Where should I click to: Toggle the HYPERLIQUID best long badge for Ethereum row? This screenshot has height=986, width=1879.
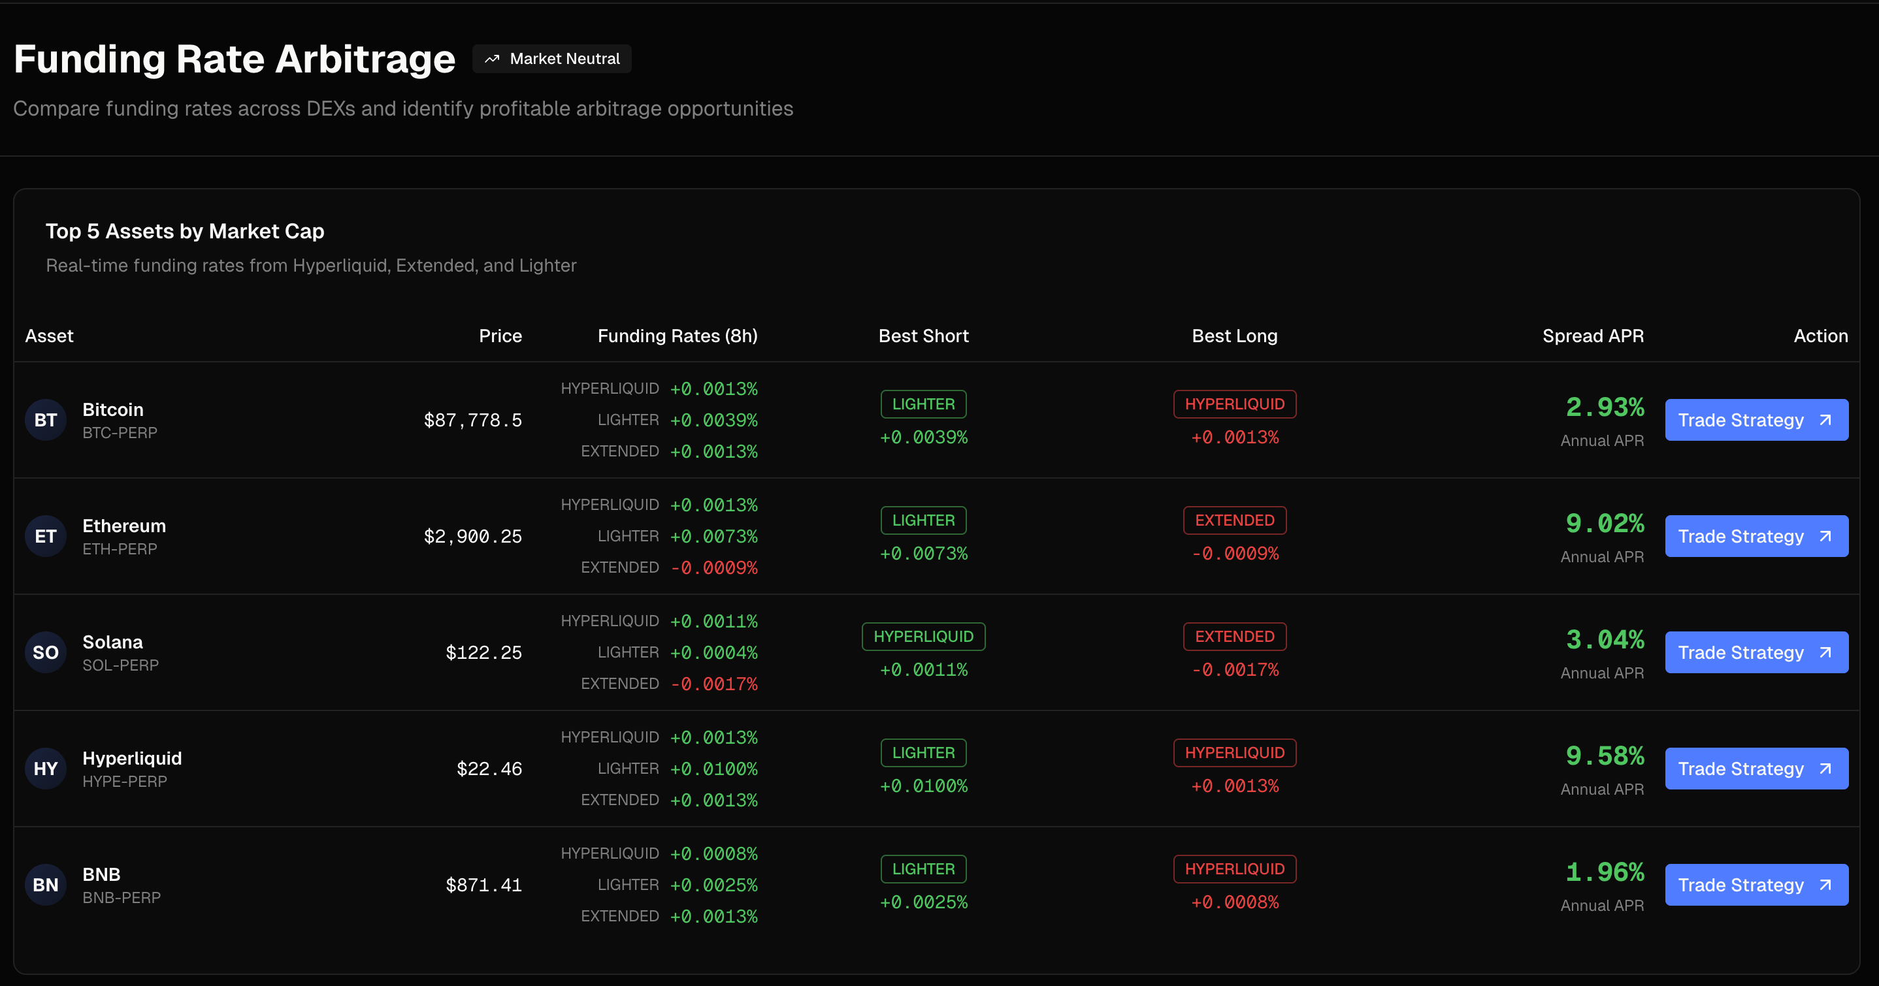1234,520
